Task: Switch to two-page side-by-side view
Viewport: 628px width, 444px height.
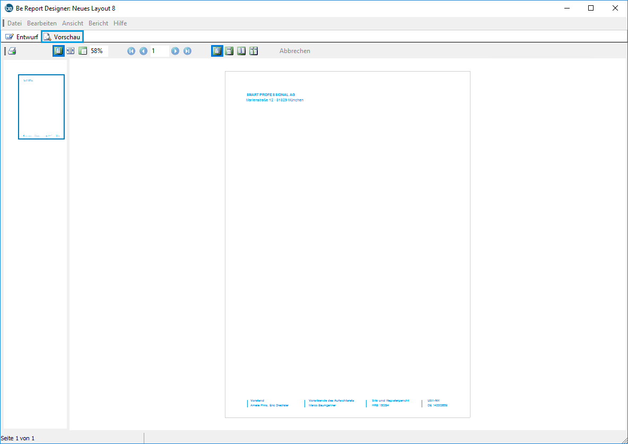Action: click(241, 51)
